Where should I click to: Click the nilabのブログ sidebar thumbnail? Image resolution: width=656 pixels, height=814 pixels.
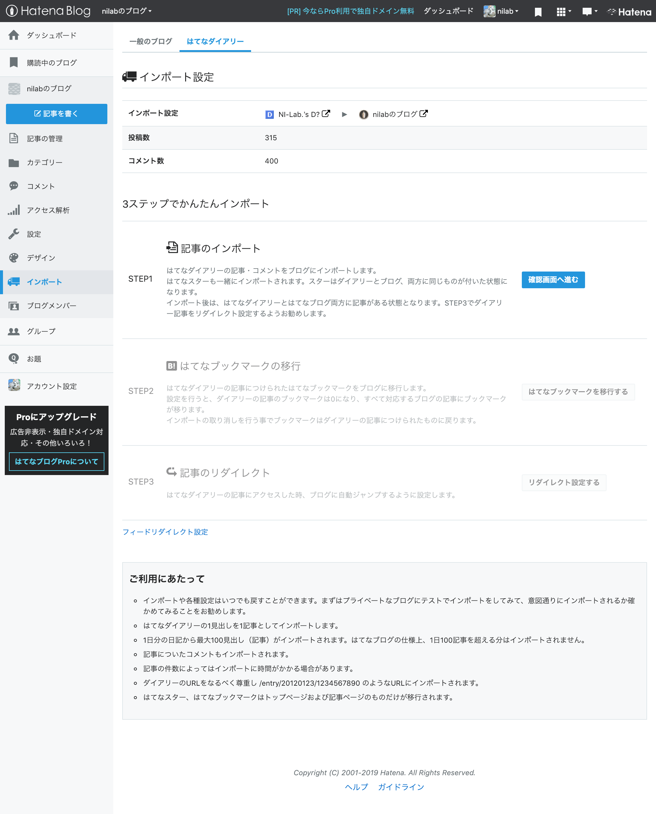[14, 89]
